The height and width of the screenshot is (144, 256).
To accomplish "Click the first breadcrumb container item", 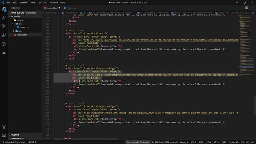I will click(x=51, y=13).
